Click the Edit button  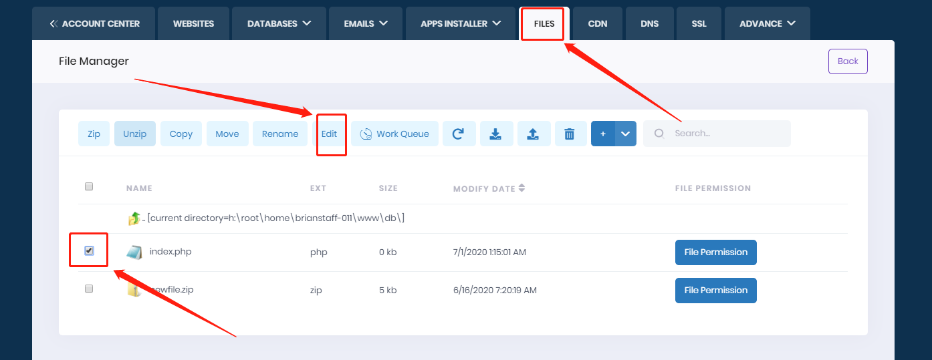point(329,134)
